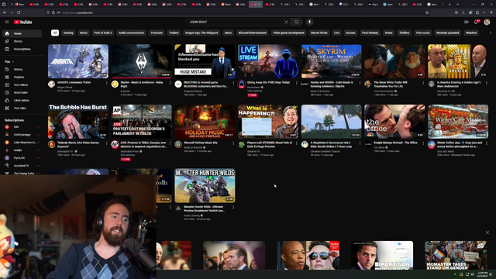The height and width of the screenshot is (279, 496).
Task: Select the Watched filter chip
Action: (x=471, y=33)
